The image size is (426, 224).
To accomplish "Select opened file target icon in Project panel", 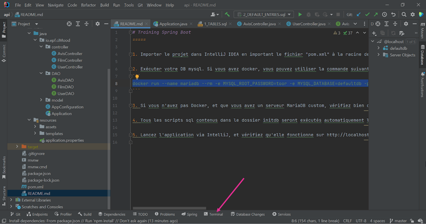I will (69, 24).
